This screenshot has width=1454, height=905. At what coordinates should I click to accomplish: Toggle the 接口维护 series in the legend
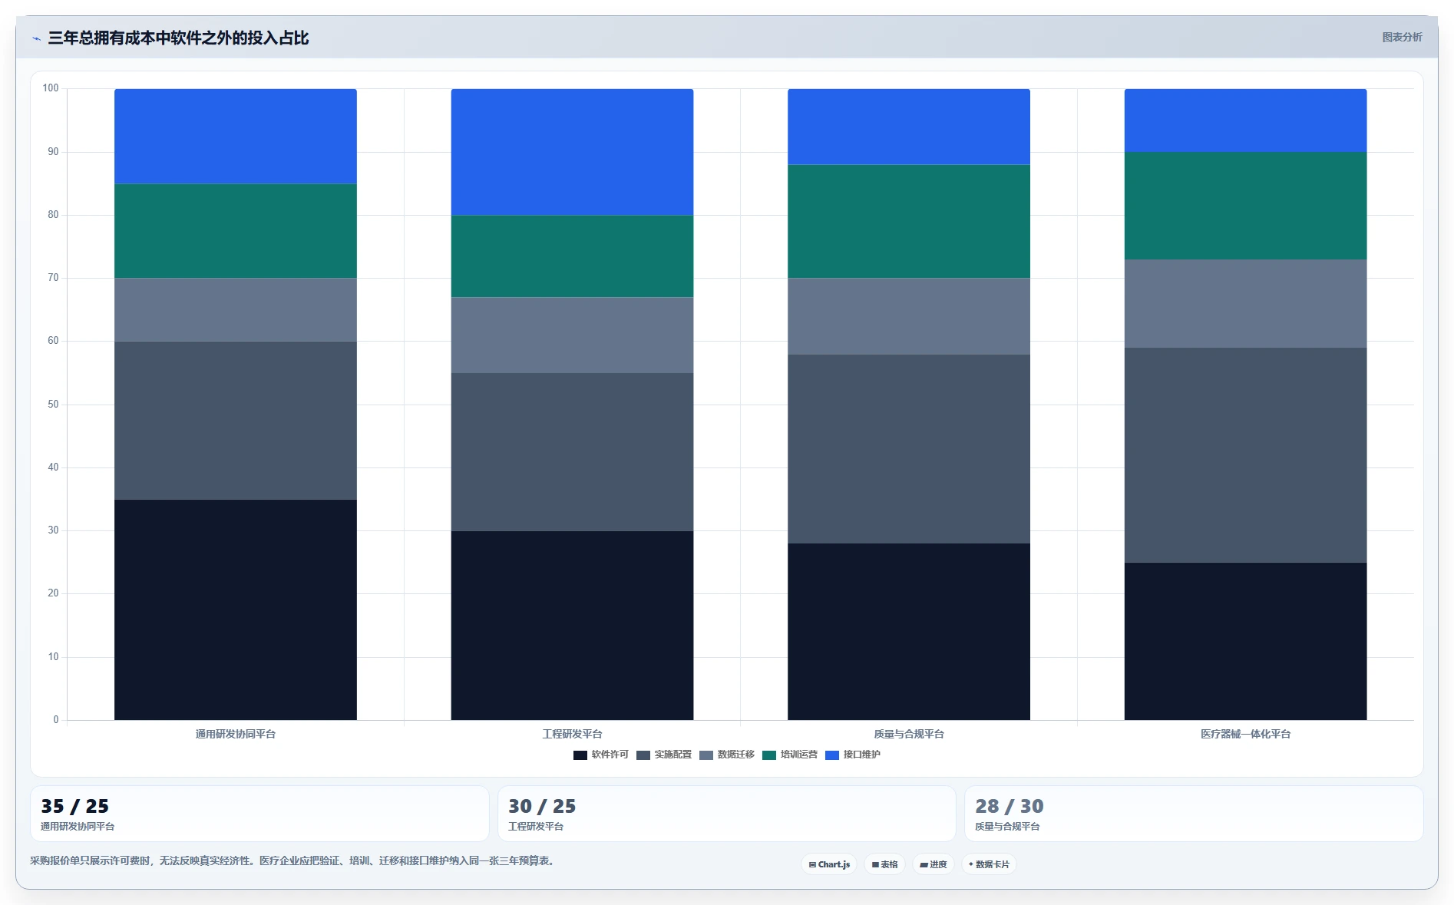[853, 755]
